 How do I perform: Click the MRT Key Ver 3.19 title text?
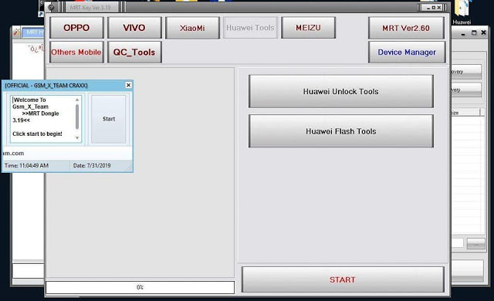pos(90,8)
